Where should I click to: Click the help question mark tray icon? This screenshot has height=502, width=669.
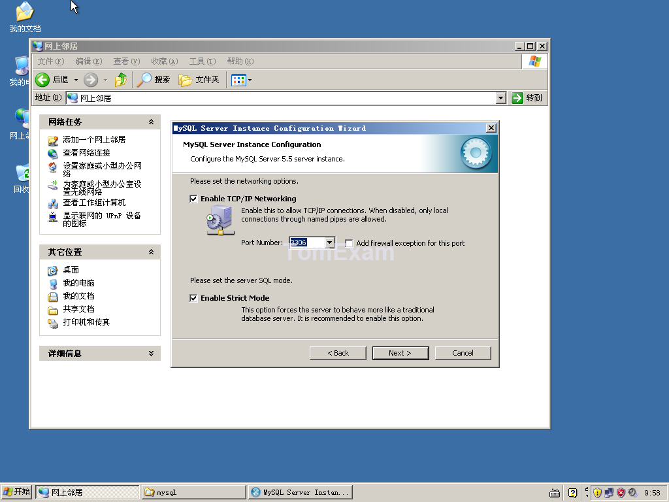(572, 493)
